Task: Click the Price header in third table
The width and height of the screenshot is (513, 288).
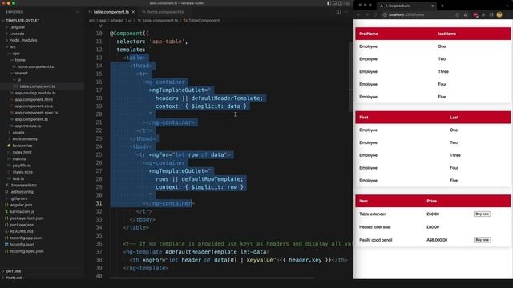Action: [x=431, y=201]
